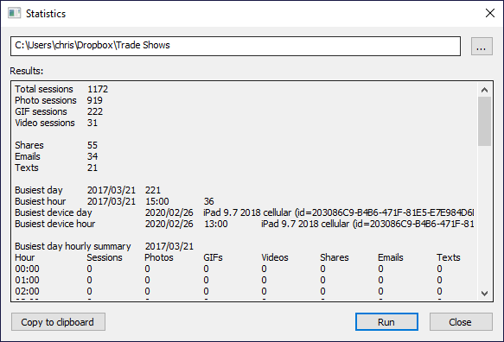Click the Total sessions line
504x342 pixels.
tap(61, 89)
